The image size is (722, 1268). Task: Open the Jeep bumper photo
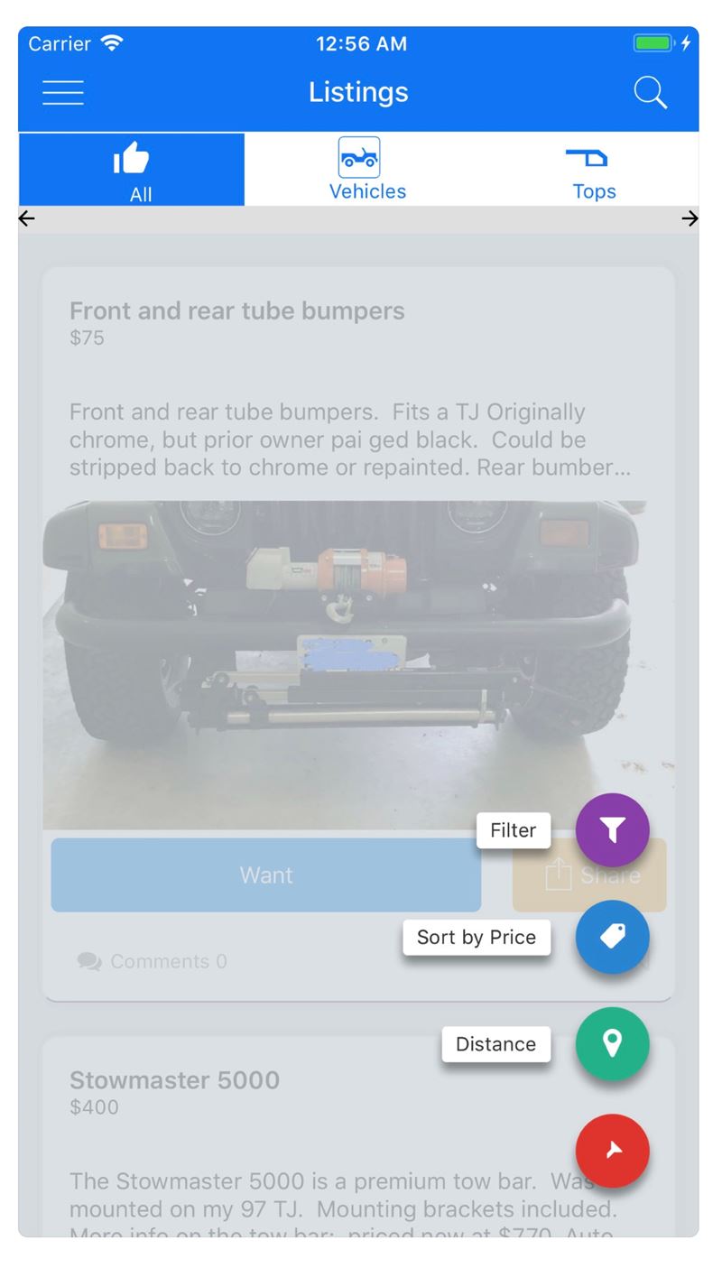pyautogui.click(x=358, y=665)
